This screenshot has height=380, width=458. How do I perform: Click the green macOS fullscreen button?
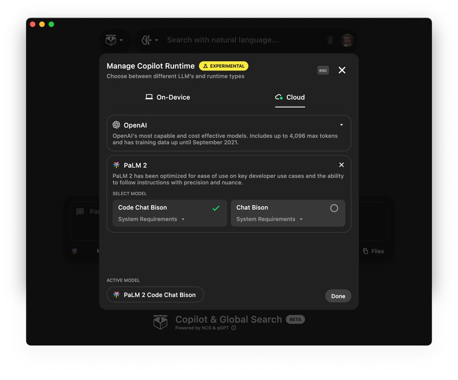pyautogui.click(x=52, y=24)
